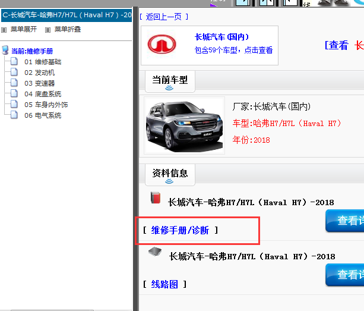Click page icon beside 06 电气系统
364x311 pixels.
[14, 115]
